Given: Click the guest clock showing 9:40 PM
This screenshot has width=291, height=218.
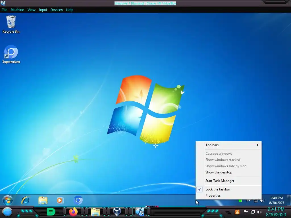Looking at the screenshot, I should pos(277,200).
